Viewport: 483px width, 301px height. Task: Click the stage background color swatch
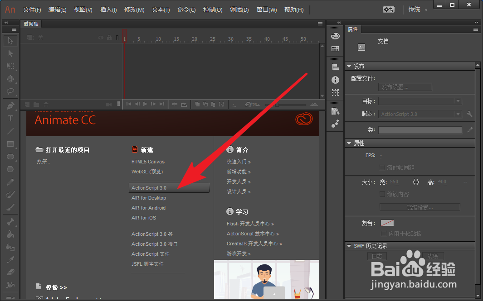(x=387, y=223)
